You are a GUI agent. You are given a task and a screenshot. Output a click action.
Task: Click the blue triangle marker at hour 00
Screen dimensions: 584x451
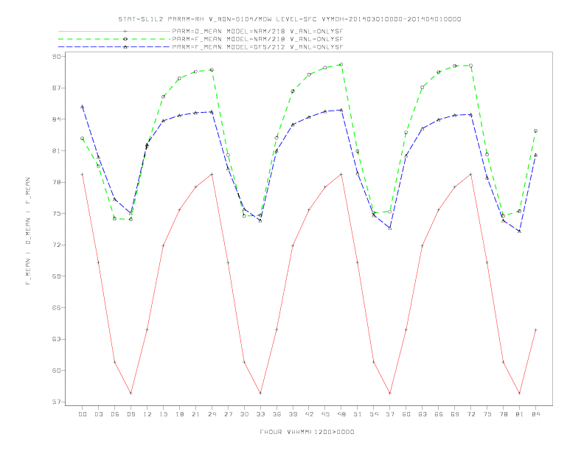coord(83,107)
